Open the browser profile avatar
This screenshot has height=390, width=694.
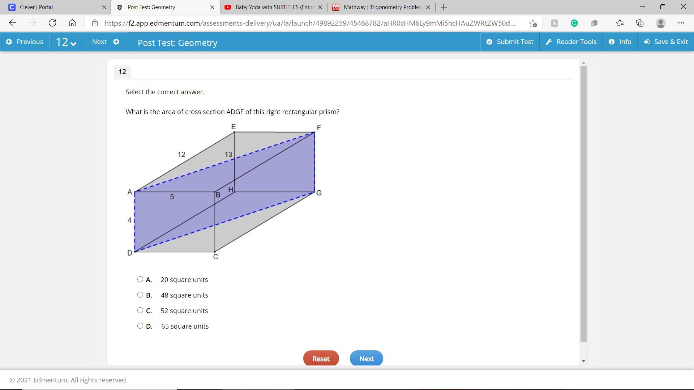[660, 23]
